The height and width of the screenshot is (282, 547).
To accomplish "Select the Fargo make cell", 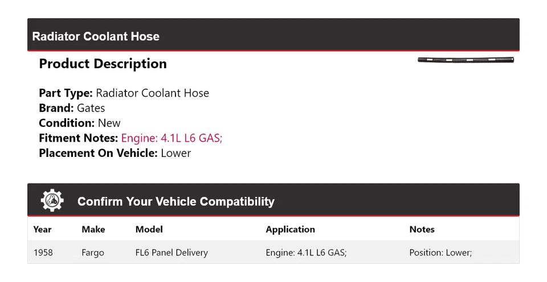I will tap(93, 252).
